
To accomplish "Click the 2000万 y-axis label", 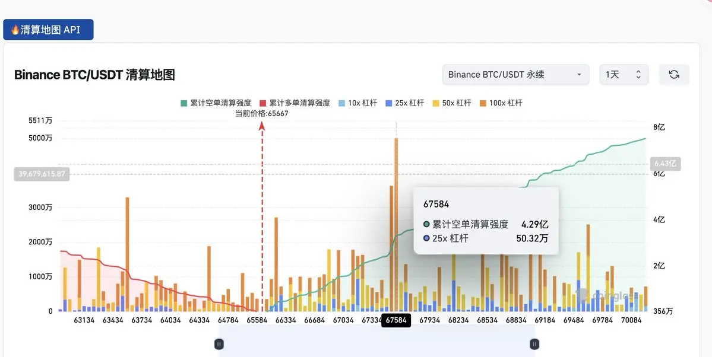I will coord(40,242).
